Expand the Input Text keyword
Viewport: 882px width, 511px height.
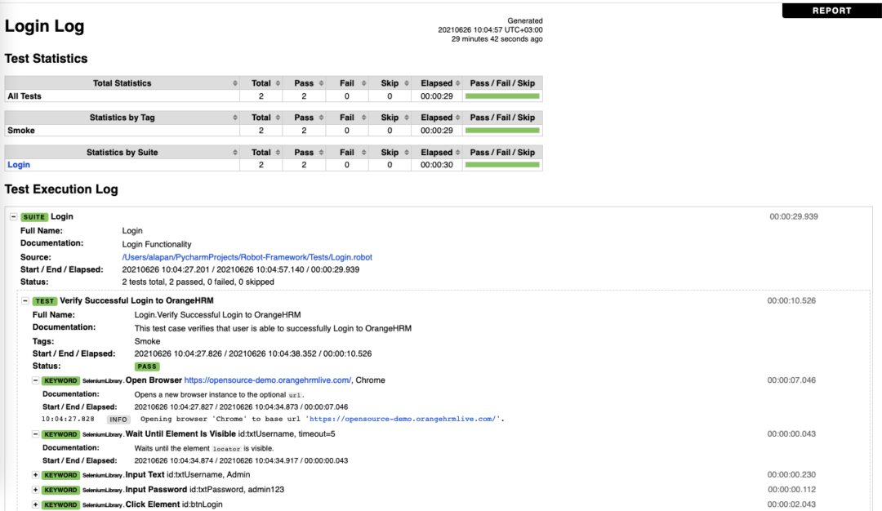[x=35, y=475]
